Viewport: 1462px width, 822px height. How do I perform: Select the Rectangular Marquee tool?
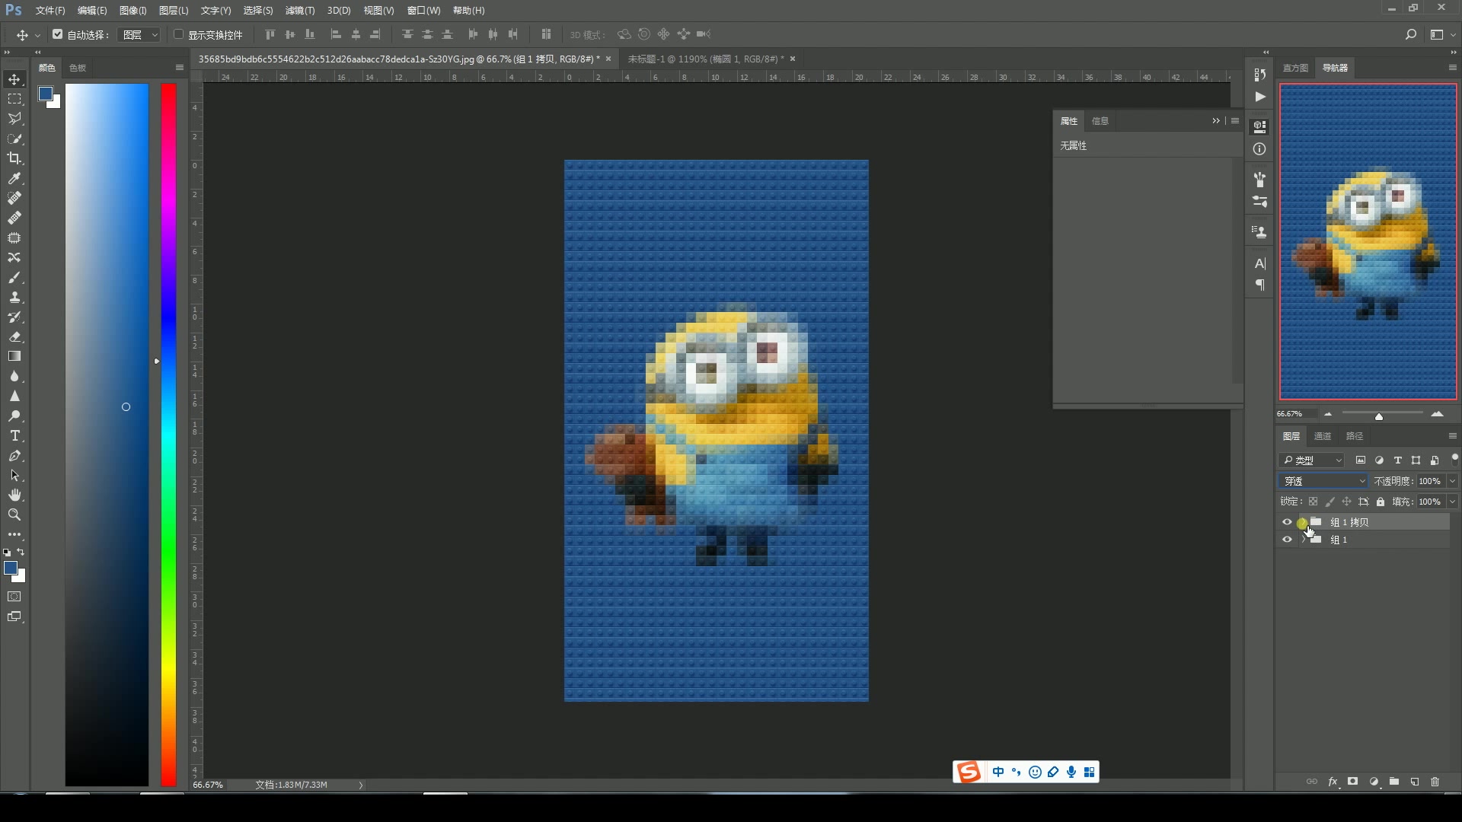[14, 99]
